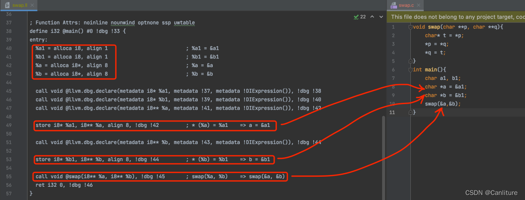Click the project target warning banner
The image size is (525, 200).
point(456,16)
